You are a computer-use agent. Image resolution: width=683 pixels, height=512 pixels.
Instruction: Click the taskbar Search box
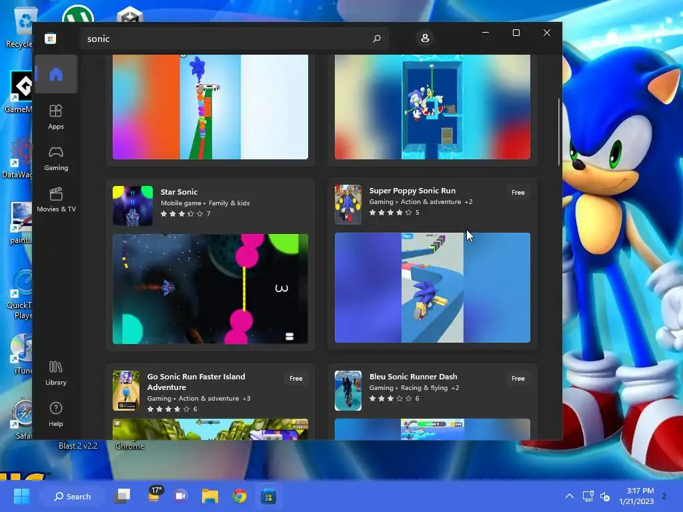[72, 496]
